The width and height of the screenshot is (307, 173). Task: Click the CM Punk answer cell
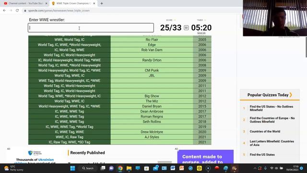click(x=152, y=70)
